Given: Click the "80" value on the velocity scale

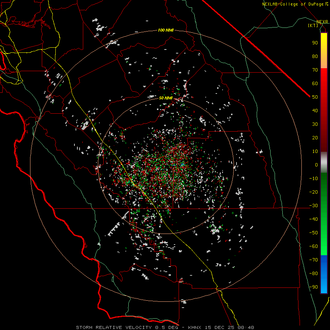Looking at the screenshot, I should click(315, 56).
